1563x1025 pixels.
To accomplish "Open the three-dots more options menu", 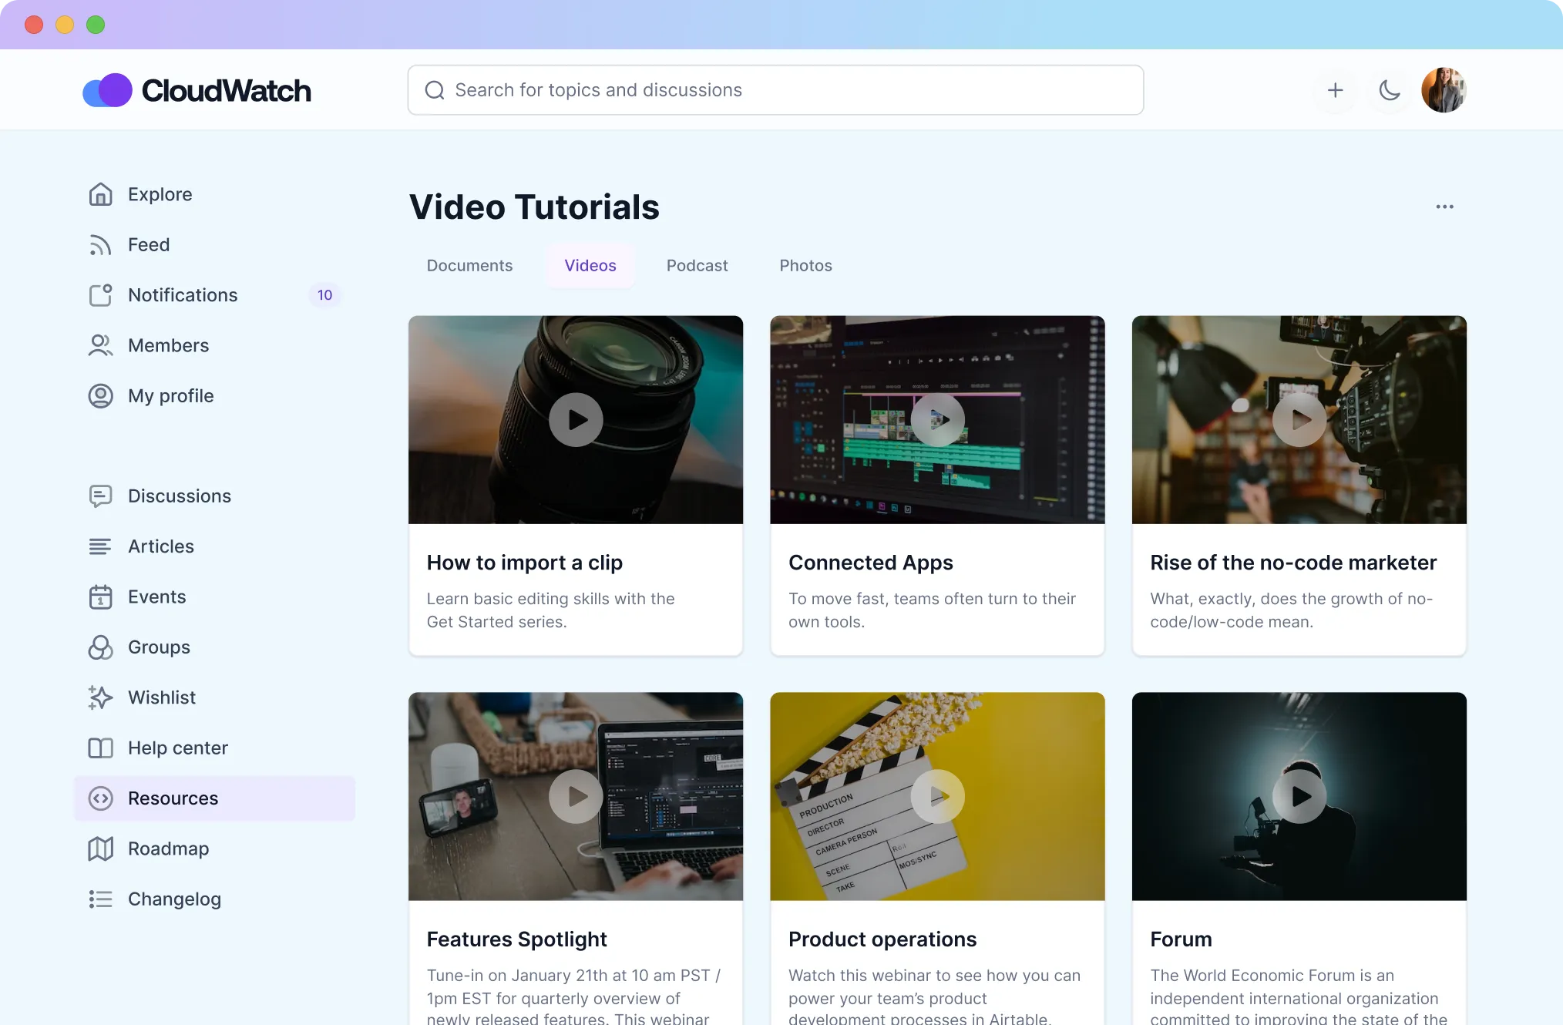I will 1444,207.
